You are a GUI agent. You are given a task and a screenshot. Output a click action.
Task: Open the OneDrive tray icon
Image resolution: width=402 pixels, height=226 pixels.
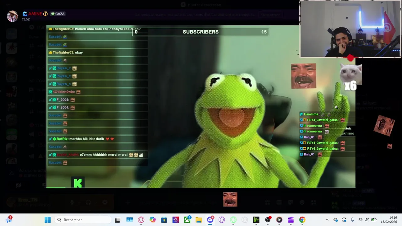point(335,220)
